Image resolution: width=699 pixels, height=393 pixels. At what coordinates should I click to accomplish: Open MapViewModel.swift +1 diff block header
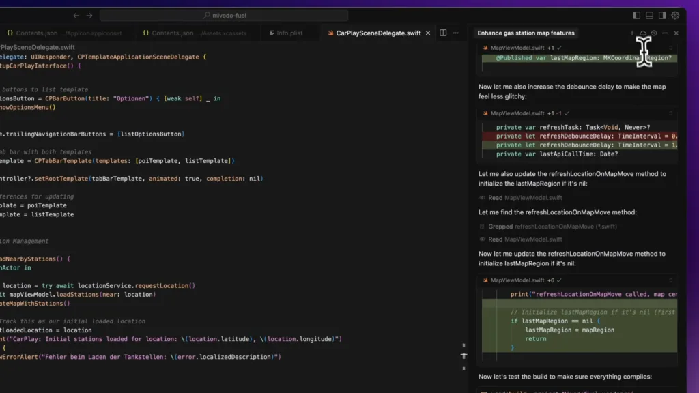pos(579,48)
